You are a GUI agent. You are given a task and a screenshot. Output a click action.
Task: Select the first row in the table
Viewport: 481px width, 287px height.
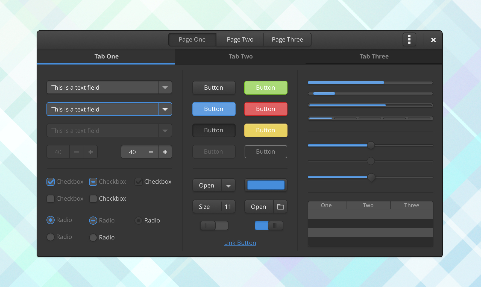click(x=371, y=214)
